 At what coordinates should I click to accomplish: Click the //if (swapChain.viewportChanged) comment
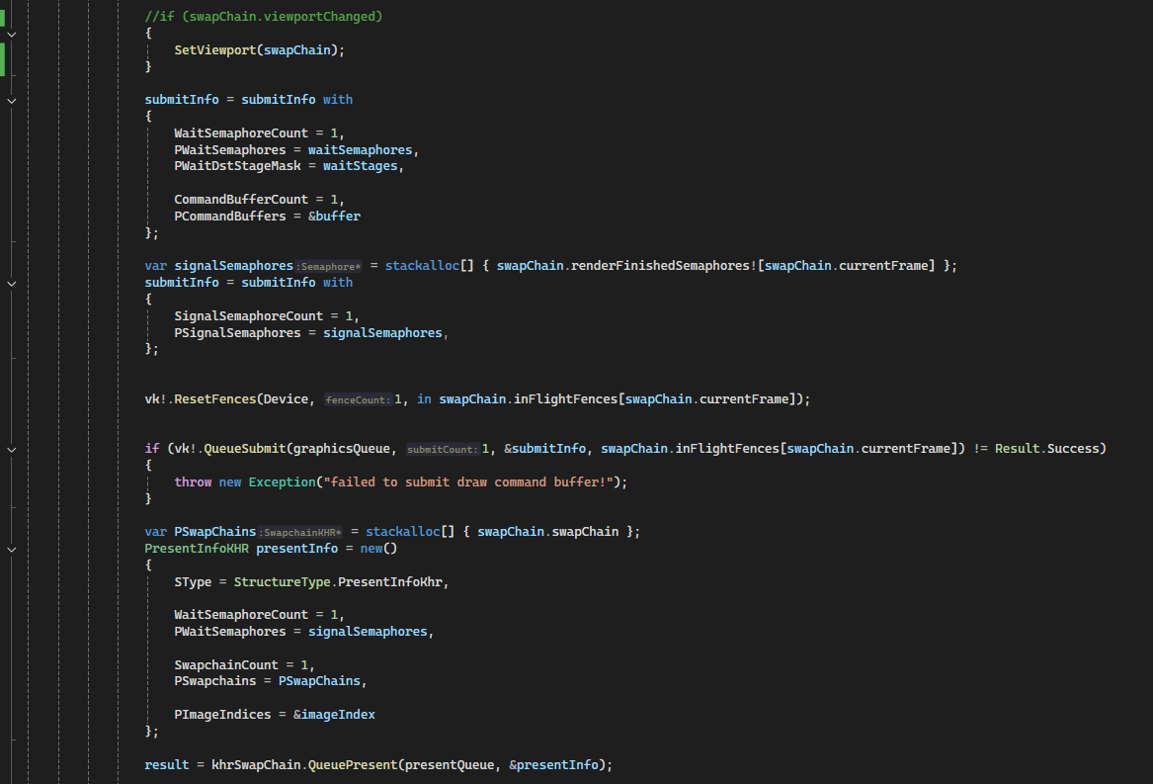coord(263,16)
